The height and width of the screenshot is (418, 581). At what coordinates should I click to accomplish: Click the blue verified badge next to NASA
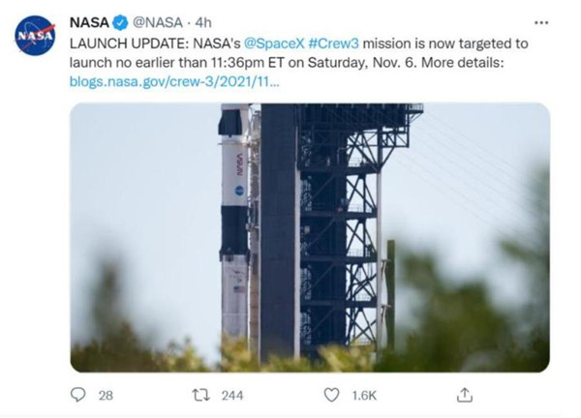coord(120,22)
